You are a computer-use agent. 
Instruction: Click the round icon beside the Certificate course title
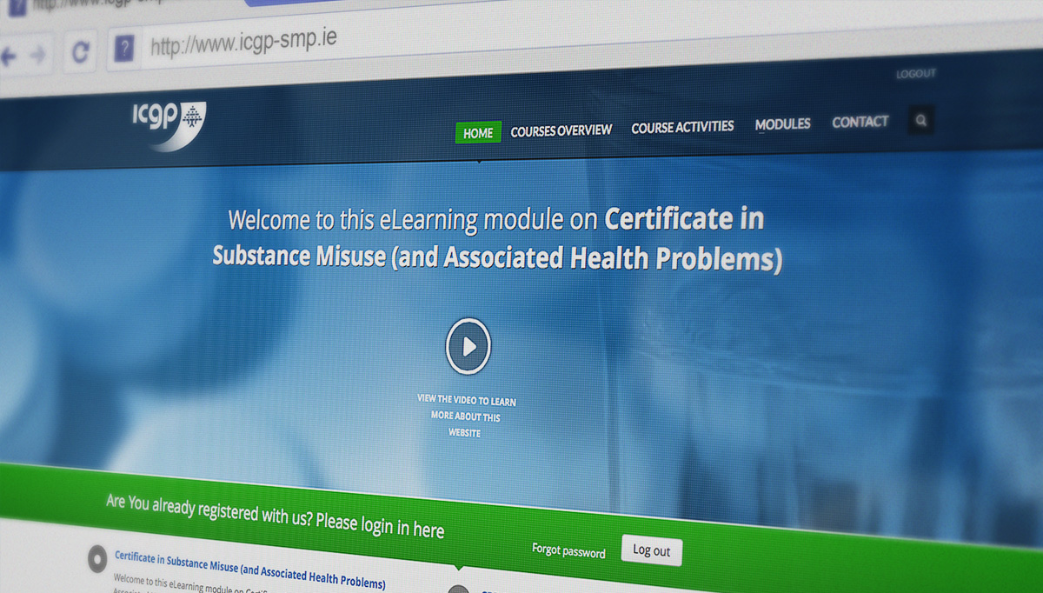click(x=97, y=559)
